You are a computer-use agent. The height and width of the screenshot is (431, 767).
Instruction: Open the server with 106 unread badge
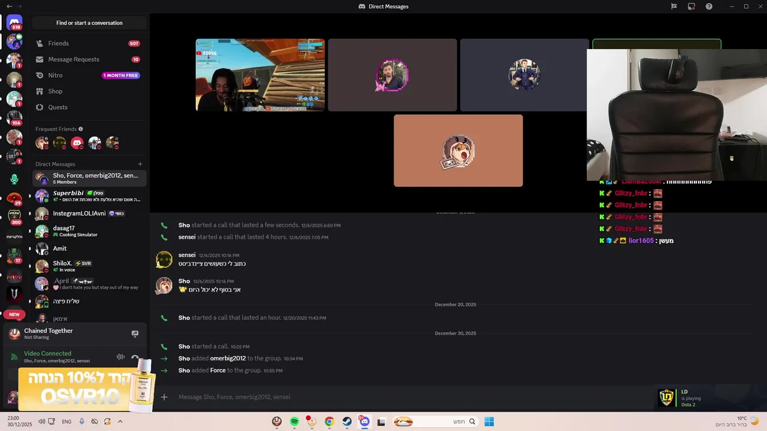pos(14,117)
